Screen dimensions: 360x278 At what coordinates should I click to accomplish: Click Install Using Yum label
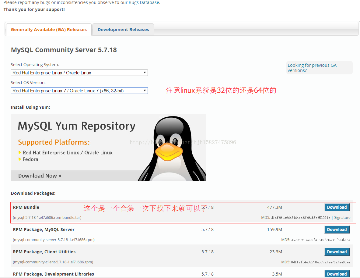(30, 107)
